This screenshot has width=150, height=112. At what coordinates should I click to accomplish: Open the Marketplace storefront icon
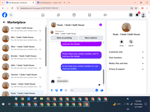[x=89, y=15]
